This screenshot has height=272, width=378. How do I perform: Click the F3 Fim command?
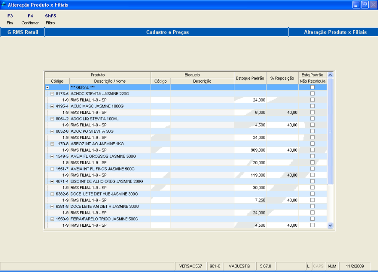click(x=10, y=19)
